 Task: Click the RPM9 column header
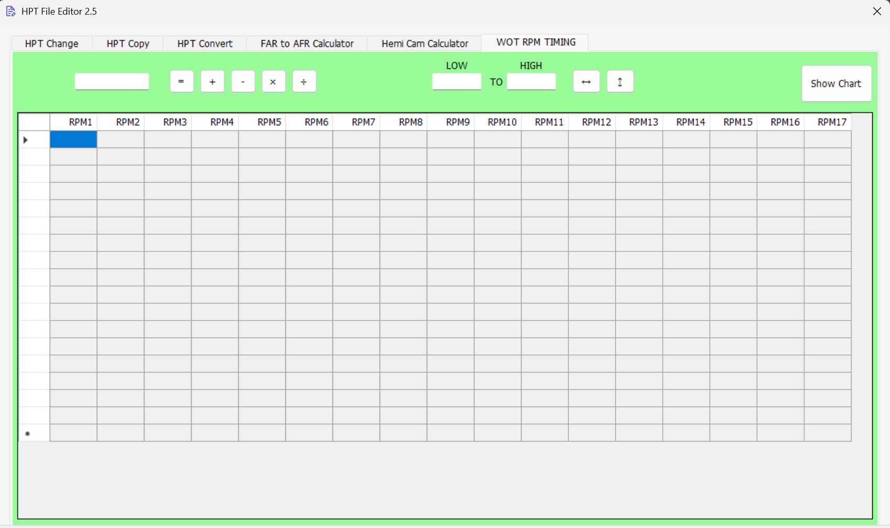click(450, 122)
